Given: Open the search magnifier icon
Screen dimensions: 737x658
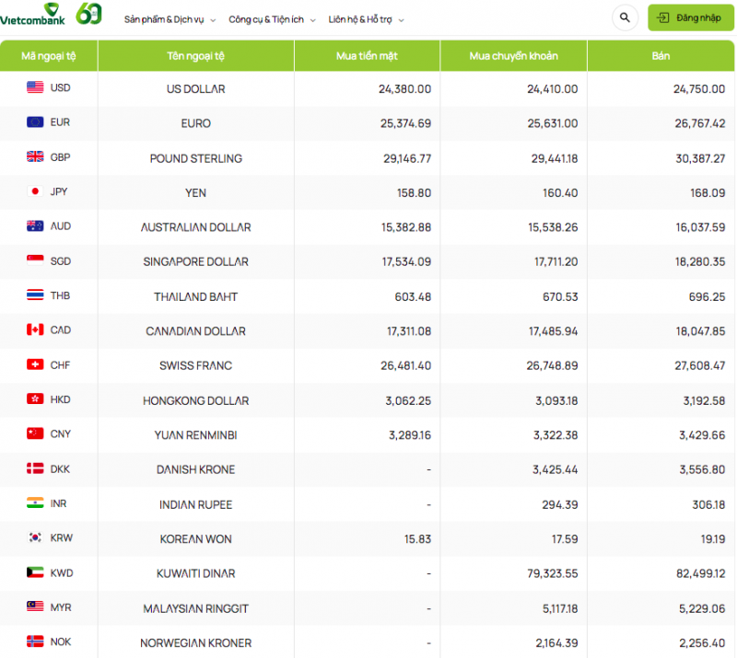Looking at the screenshot, I should [625, 17].
